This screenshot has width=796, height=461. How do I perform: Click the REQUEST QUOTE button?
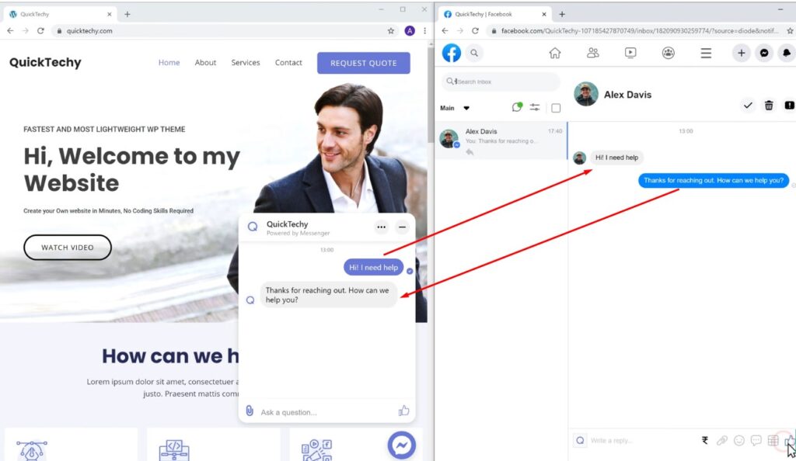tap(363, 63)
